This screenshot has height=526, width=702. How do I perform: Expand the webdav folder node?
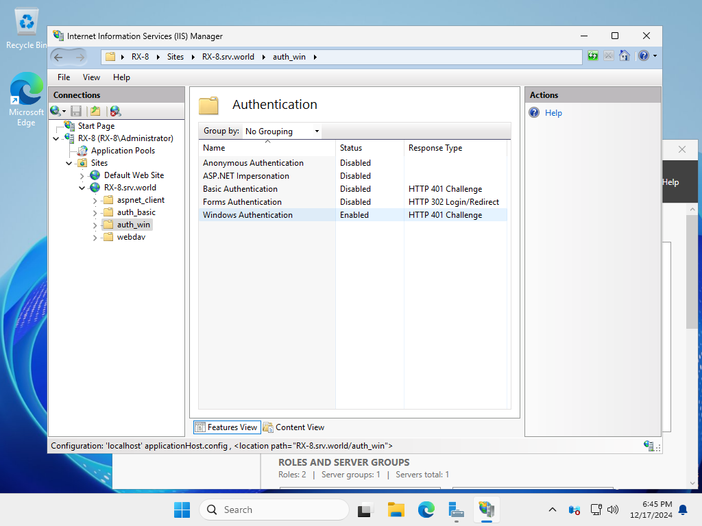tap(95, 237)
